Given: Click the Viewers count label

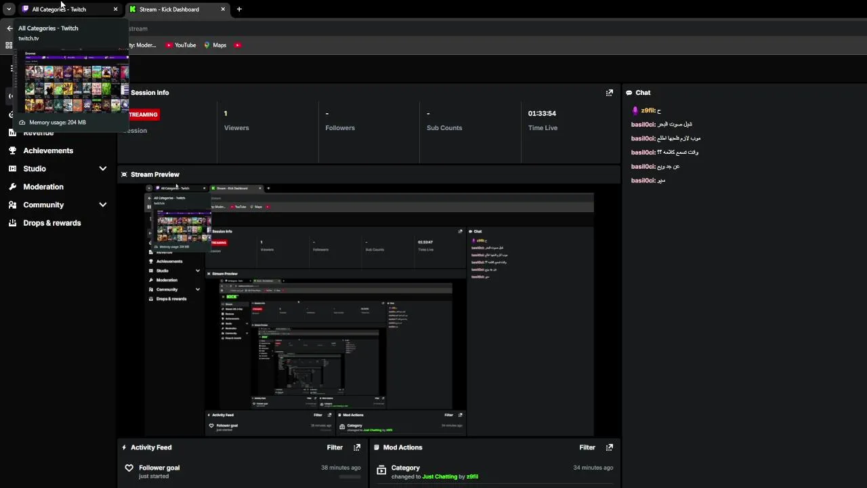Looking at the screenshot, I should coord(236,128).
